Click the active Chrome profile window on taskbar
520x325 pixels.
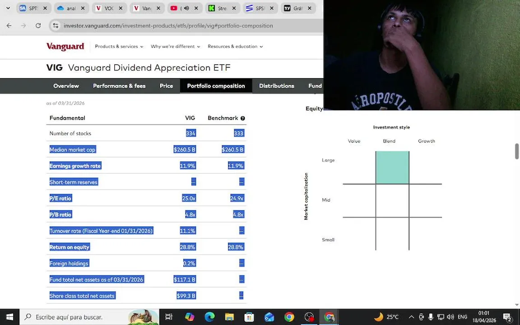point(329,317)
